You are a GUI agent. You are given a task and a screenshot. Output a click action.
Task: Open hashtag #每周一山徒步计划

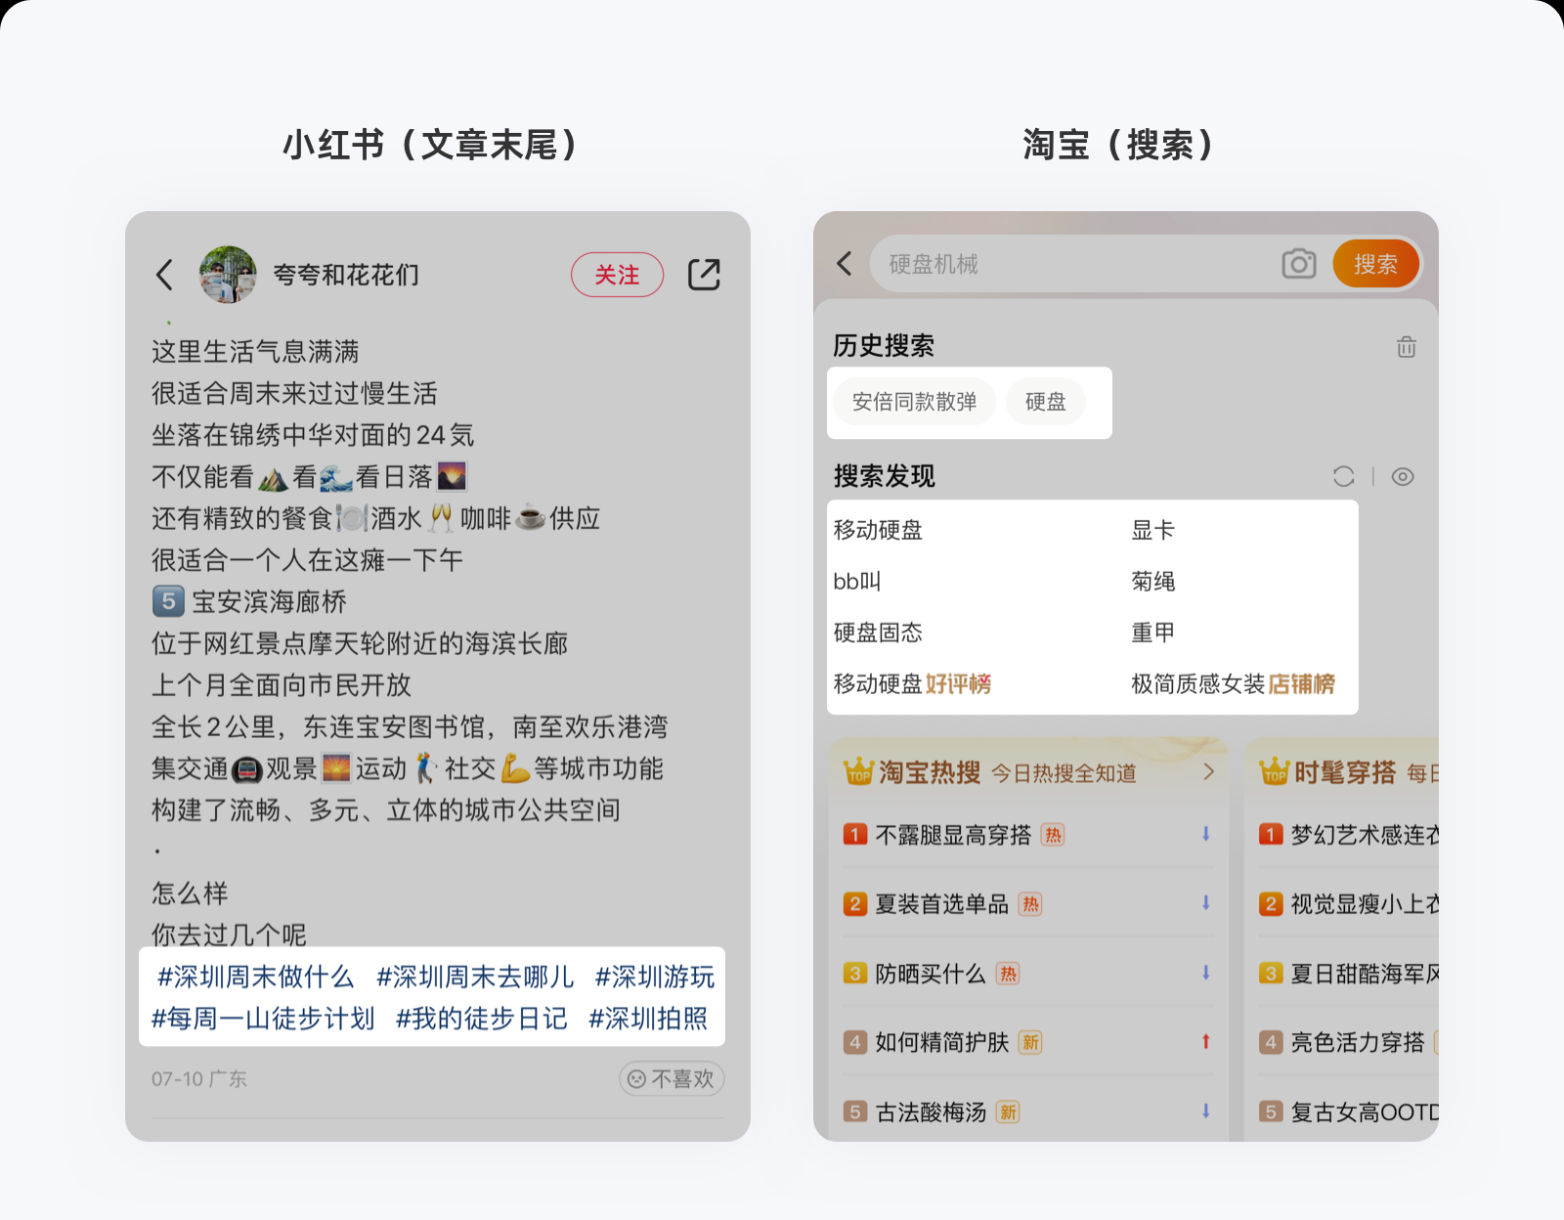pos(263,1019)
